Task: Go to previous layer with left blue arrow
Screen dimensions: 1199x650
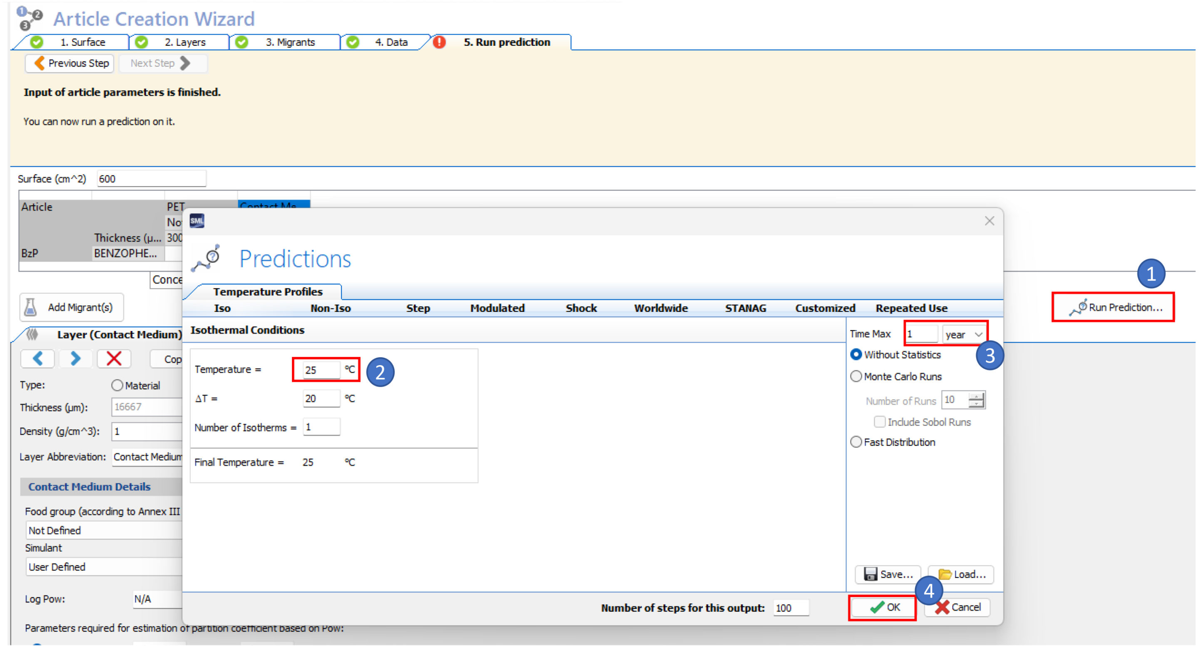Action: [x=38, y=359]
